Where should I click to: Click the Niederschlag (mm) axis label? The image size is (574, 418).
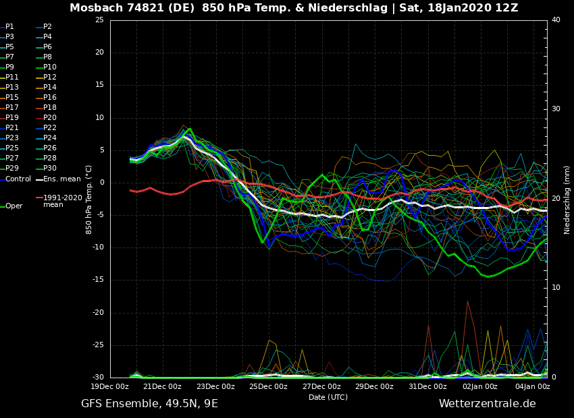click(x=567, y=199)
